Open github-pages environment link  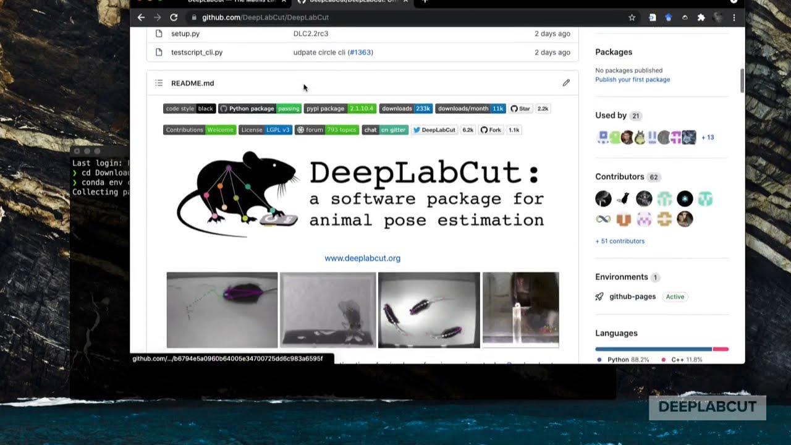(x=632, y=297)
